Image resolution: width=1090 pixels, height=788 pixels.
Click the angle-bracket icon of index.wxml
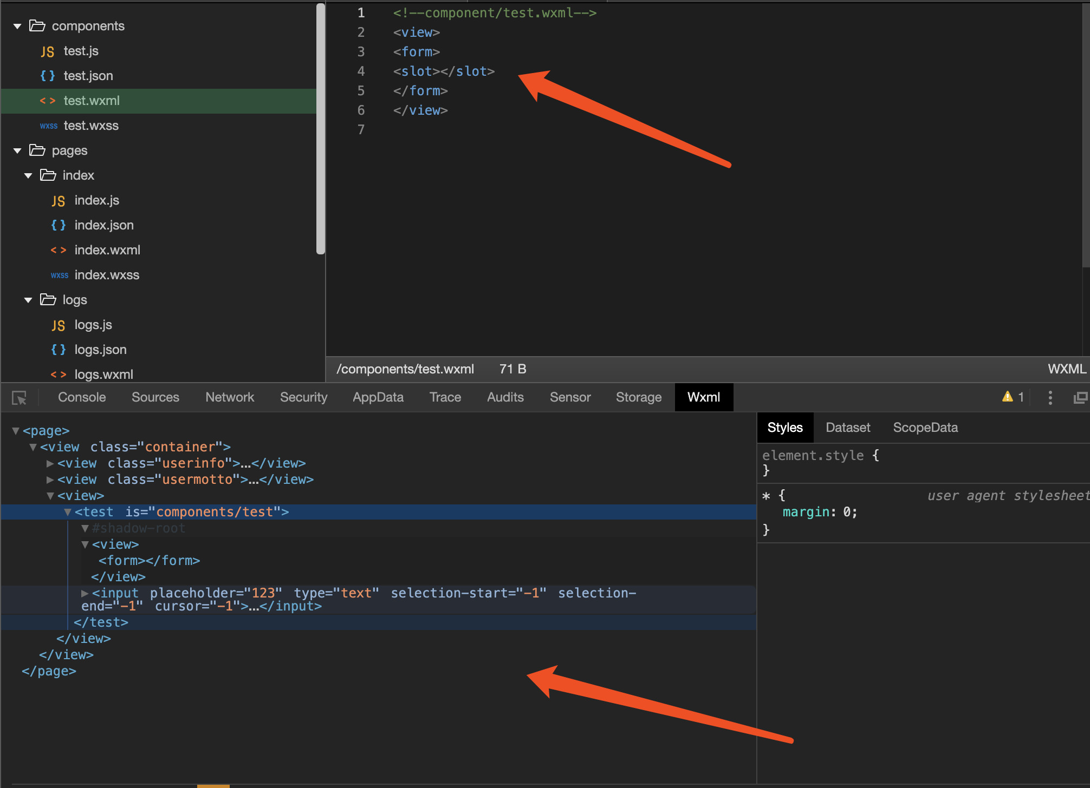tap(58, 250)
